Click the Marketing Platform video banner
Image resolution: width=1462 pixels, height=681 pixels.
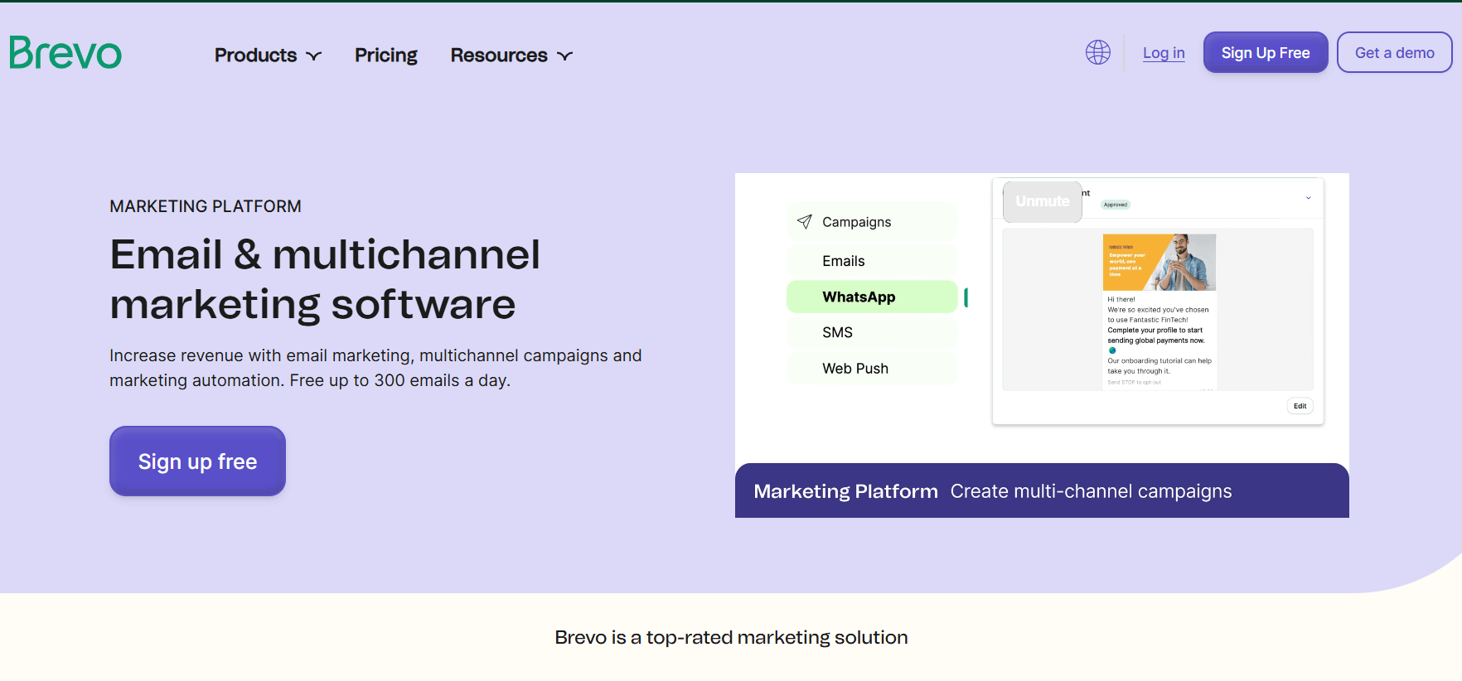[1042, 490]
